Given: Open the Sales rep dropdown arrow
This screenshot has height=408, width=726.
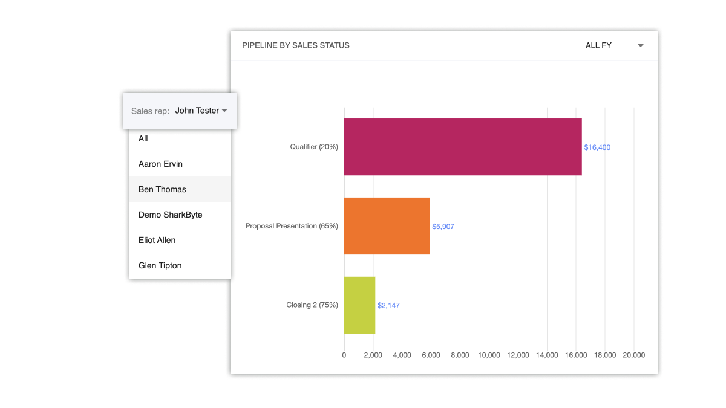Looking at the screenshot, I should 224,111.
